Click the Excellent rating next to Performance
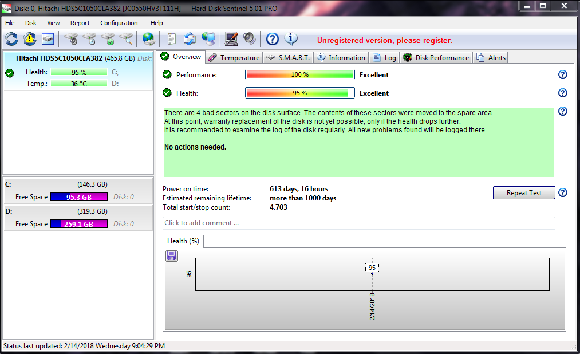580x354 pixels. point(374,74)
